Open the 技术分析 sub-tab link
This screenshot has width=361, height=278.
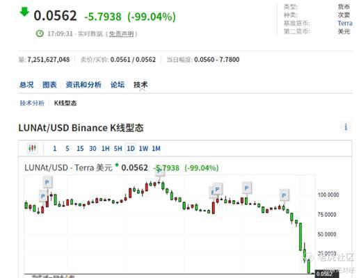pyautogui.click(x=32, y=103)
